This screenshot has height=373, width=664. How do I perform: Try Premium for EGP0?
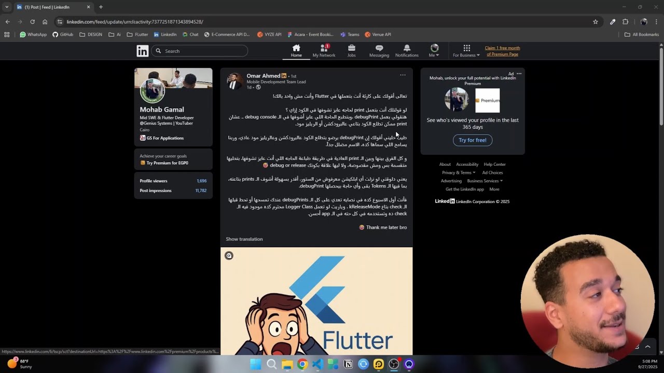coord(164,163)
